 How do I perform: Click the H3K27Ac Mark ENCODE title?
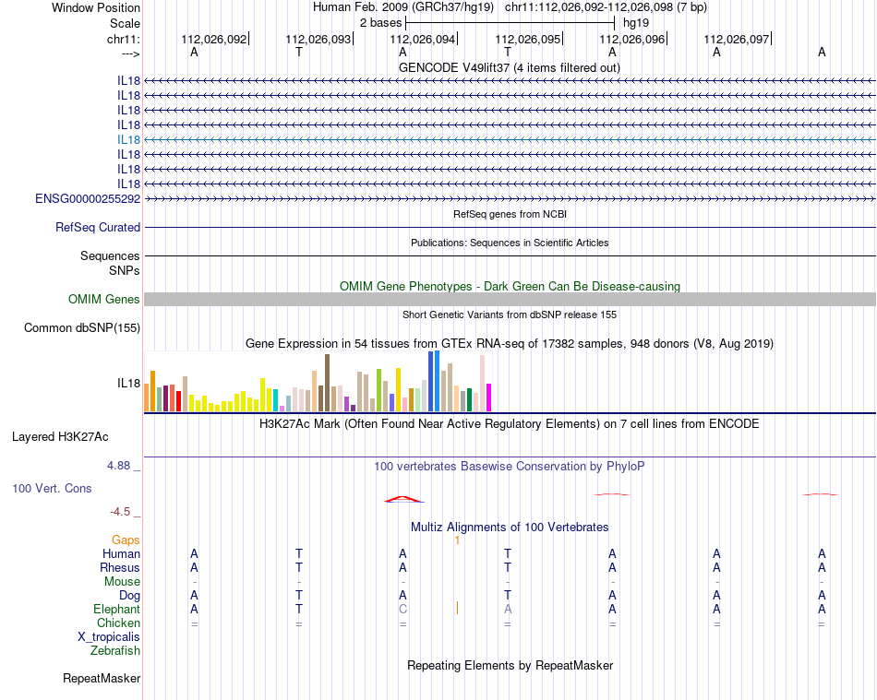coord(510,423)
